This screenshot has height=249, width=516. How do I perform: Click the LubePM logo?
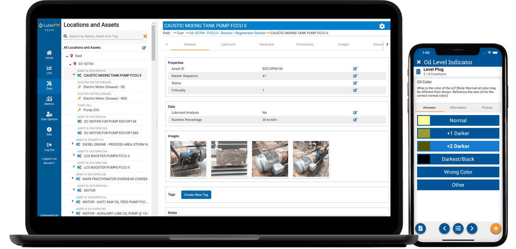pyautogui.click(x=49, y=25)
